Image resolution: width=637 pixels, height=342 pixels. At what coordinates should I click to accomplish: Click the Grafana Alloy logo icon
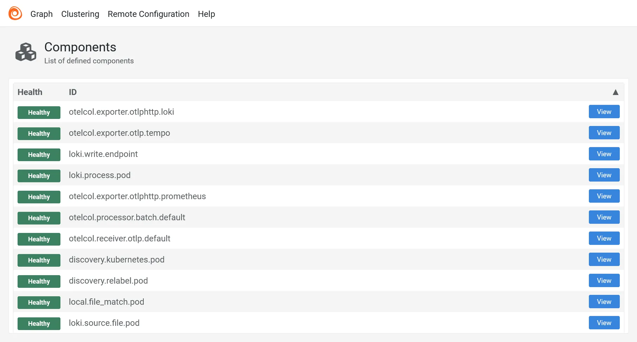pos(15,13)
